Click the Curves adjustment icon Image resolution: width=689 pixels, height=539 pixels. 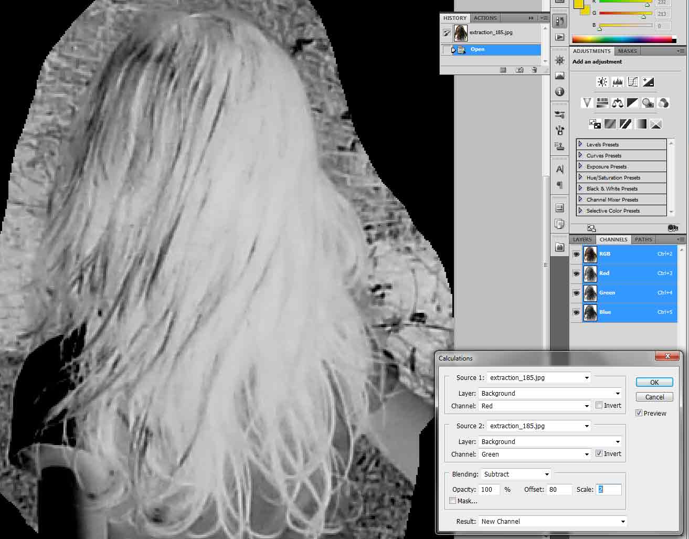pyautogui.click(x=633, y=82)
